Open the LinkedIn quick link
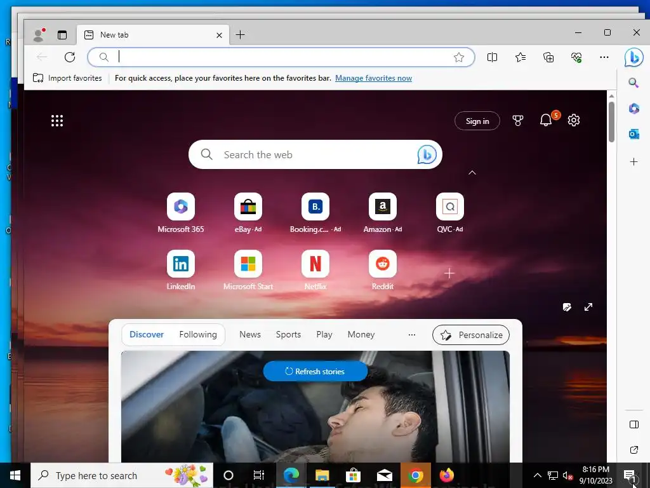 click(181, 269)
